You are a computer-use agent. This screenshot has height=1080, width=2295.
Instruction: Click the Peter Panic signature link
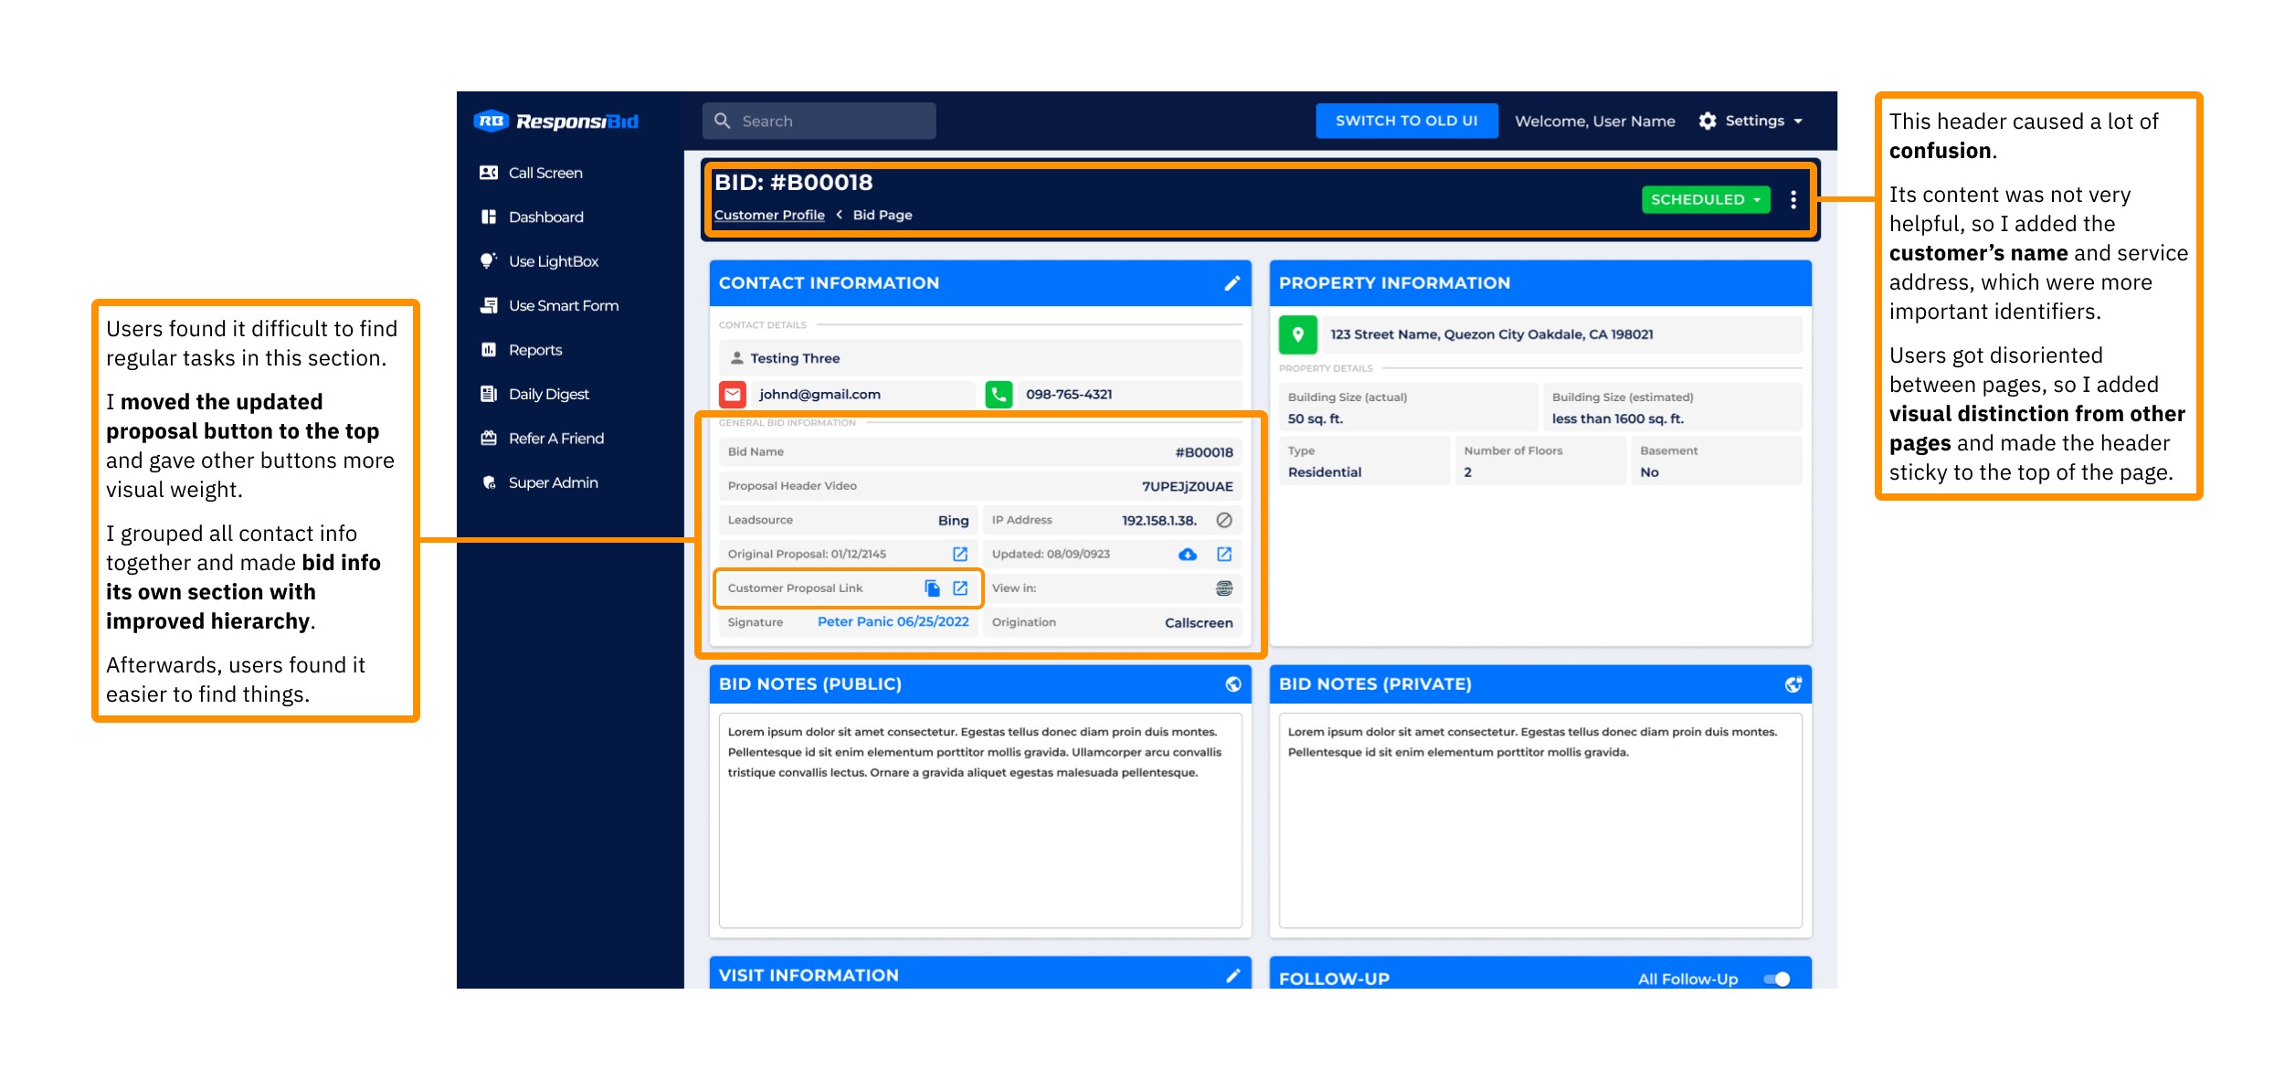click(893, 622)
